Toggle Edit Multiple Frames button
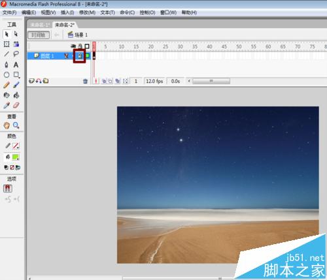The width and height of the screenshot is (327, 280). pos(118,81)
